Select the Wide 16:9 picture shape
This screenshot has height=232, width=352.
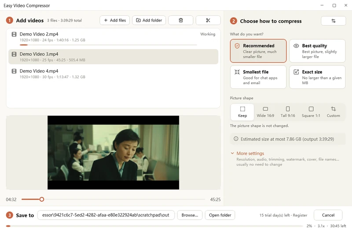pyautogui.click(x=265, y=112)
